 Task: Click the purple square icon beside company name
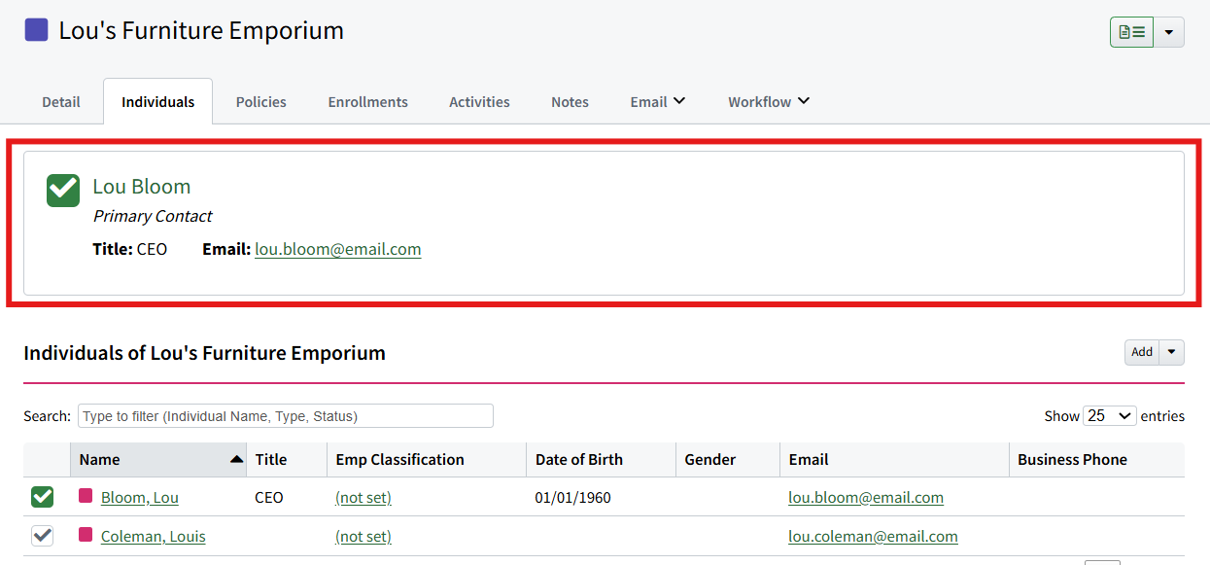point(36,30)
